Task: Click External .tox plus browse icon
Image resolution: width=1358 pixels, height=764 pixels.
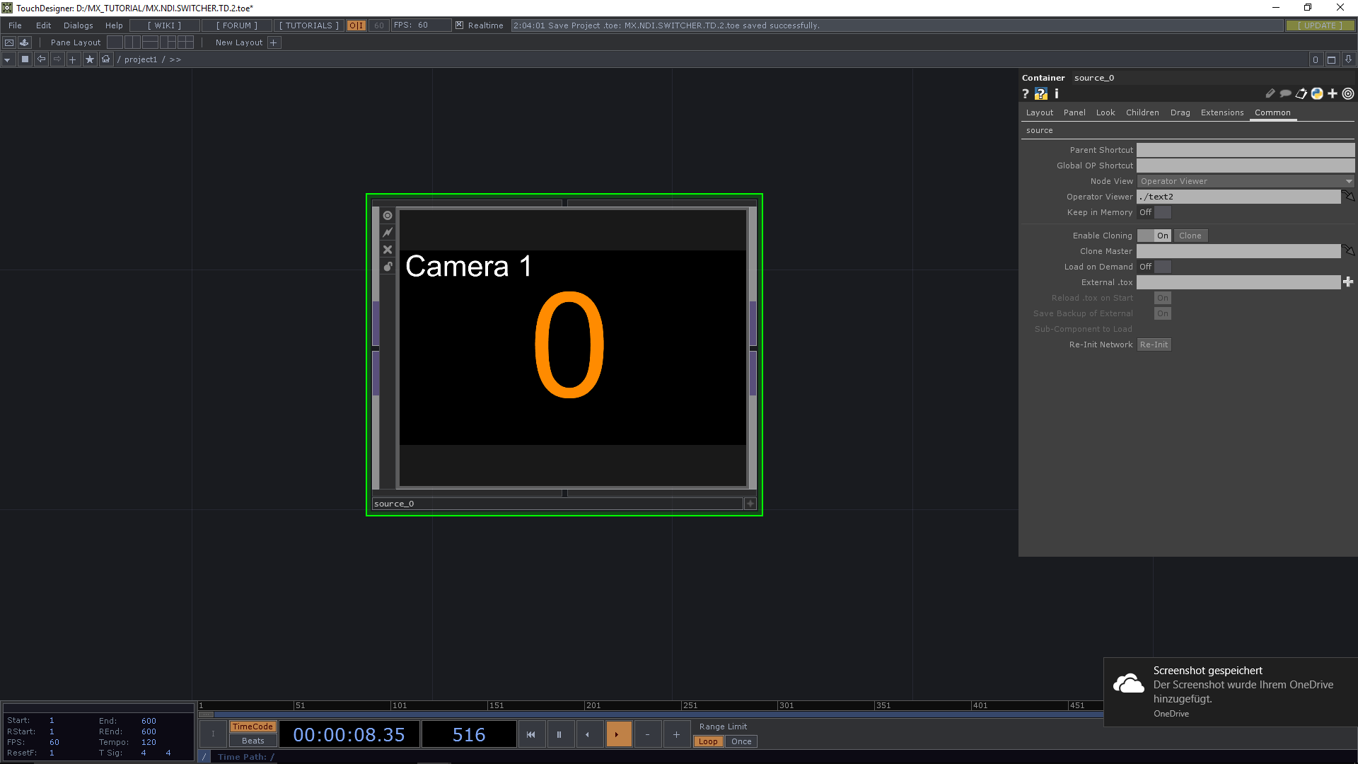Action: 1348,282
